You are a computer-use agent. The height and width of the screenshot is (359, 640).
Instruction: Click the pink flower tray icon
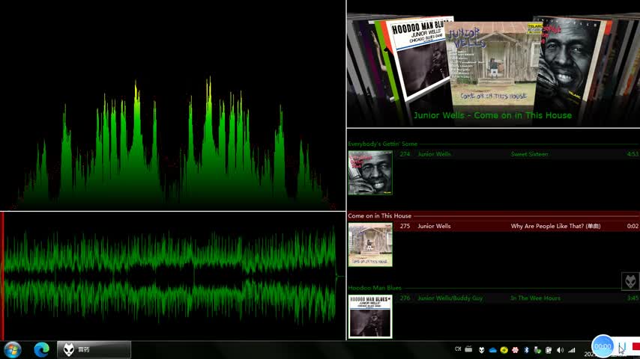[x=515, y=349]
